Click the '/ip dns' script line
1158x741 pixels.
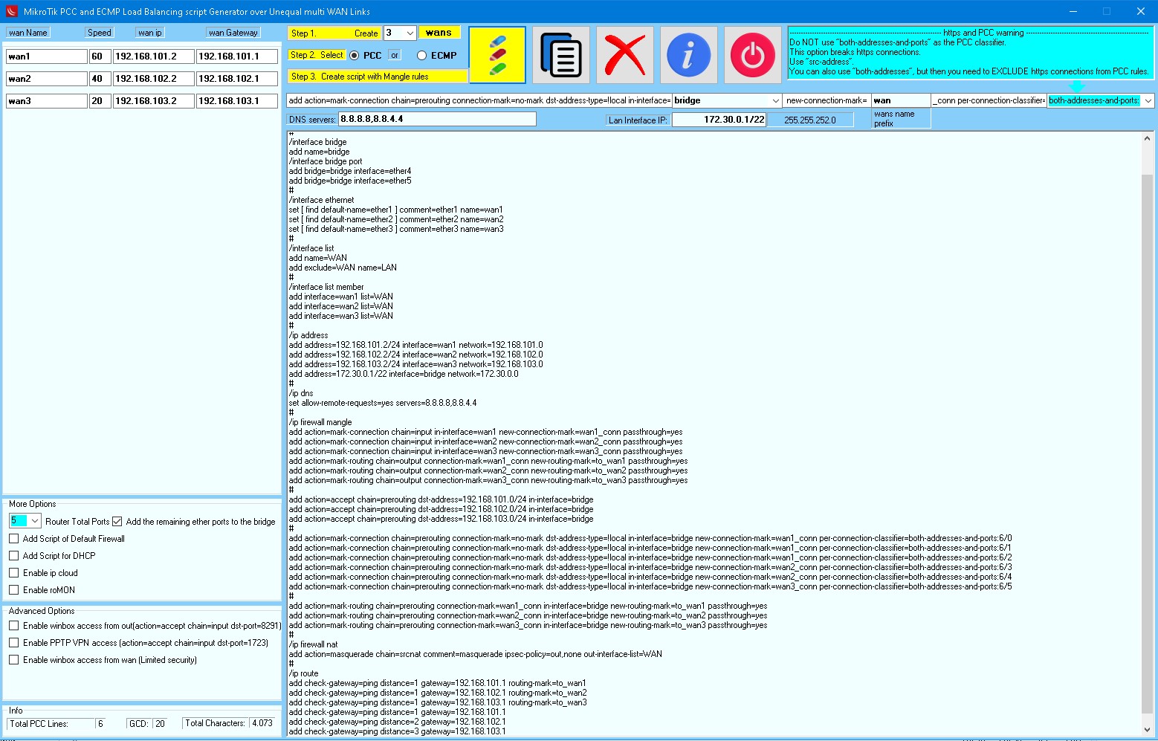[301, 393]
